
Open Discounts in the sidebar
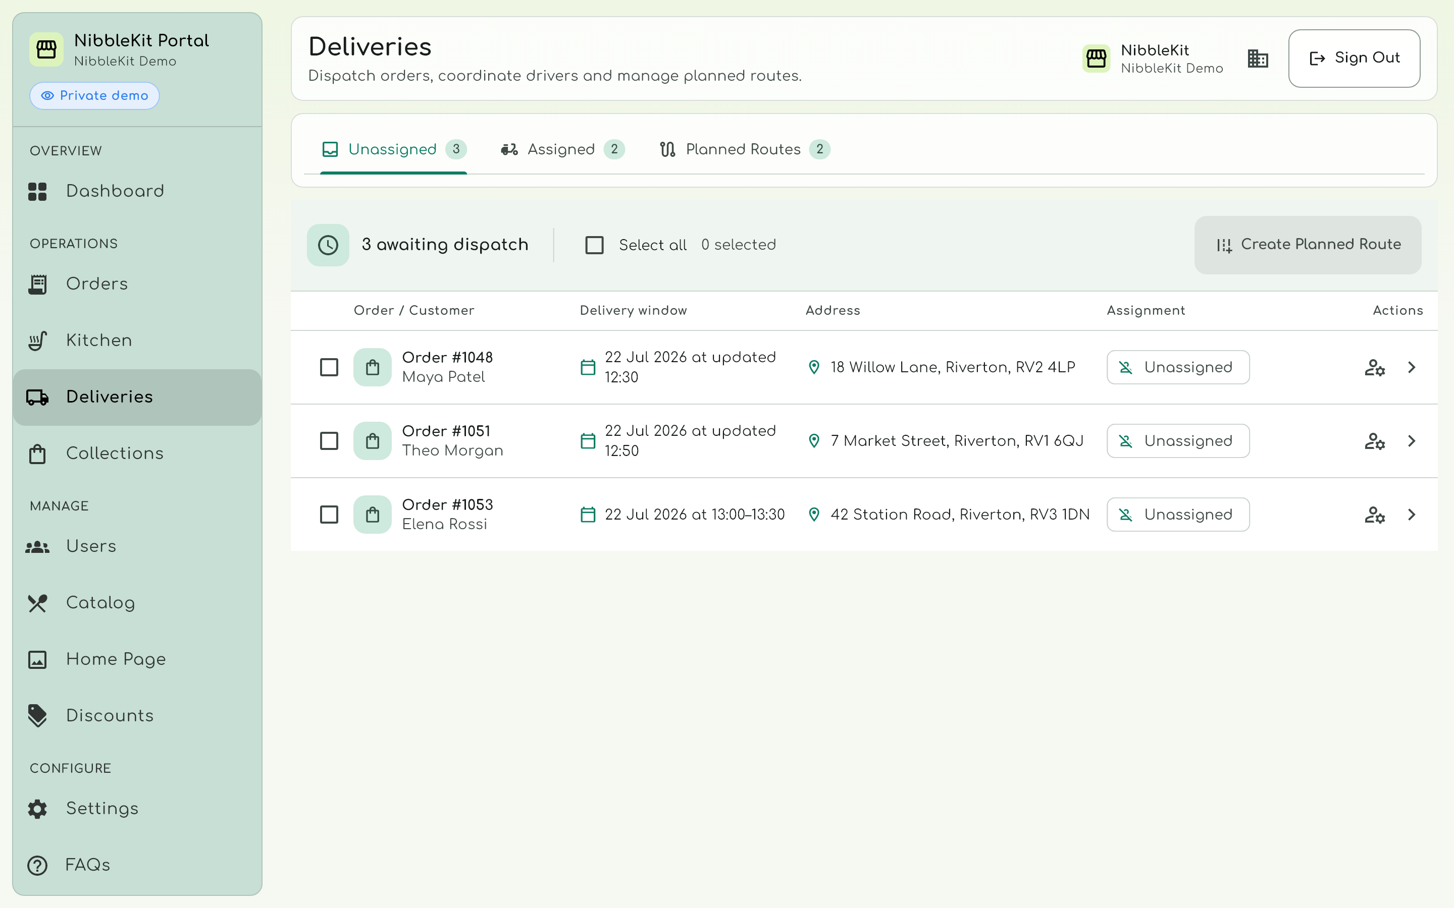pyautogui.click(x=137, y=716)
